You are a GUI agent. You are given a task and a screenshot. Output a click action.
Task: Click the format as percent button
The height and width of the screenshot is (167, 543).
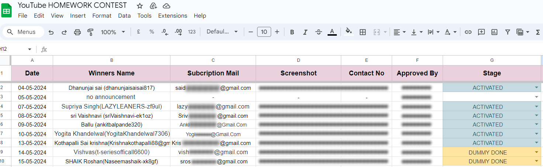(x=152, y=32)
